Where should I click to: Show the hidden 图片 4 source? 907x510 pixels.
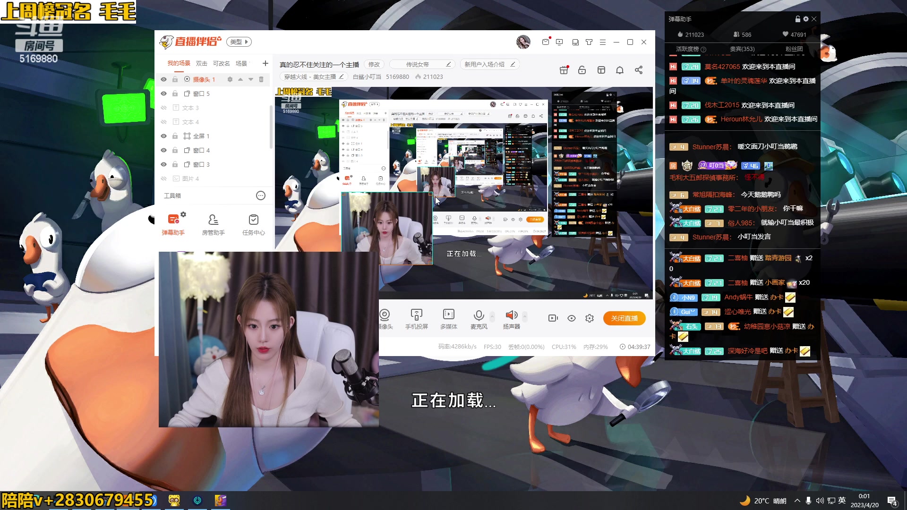(x=163, y=178)
